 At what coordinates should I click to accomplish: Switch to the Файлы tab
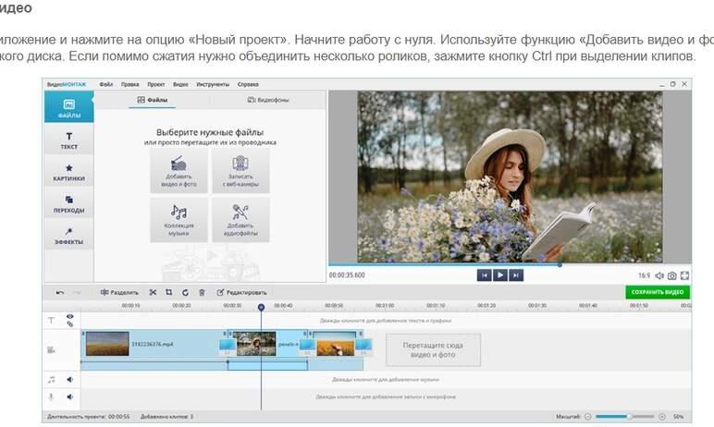(153, 100)
